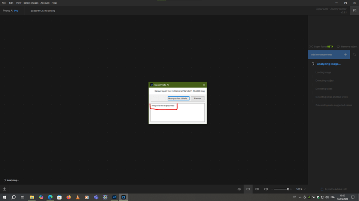Click the upload image icon at bottom left
The width and height of the screenshot is (359, 201).
[5, 189]
